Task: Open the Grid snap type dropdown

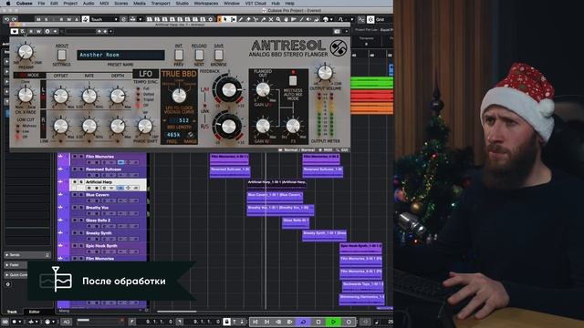Action: click(383, 19)
